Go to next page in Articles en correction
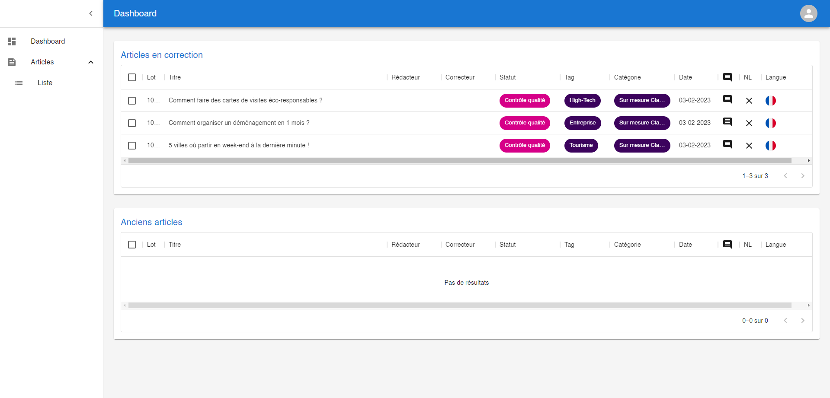The image size is (830, 398). (803, 176)
